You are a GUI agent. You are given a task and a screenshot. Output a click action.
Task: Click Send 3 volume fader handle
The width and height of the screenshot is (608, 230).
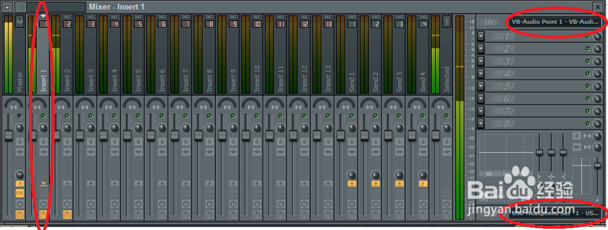(388, 135)
